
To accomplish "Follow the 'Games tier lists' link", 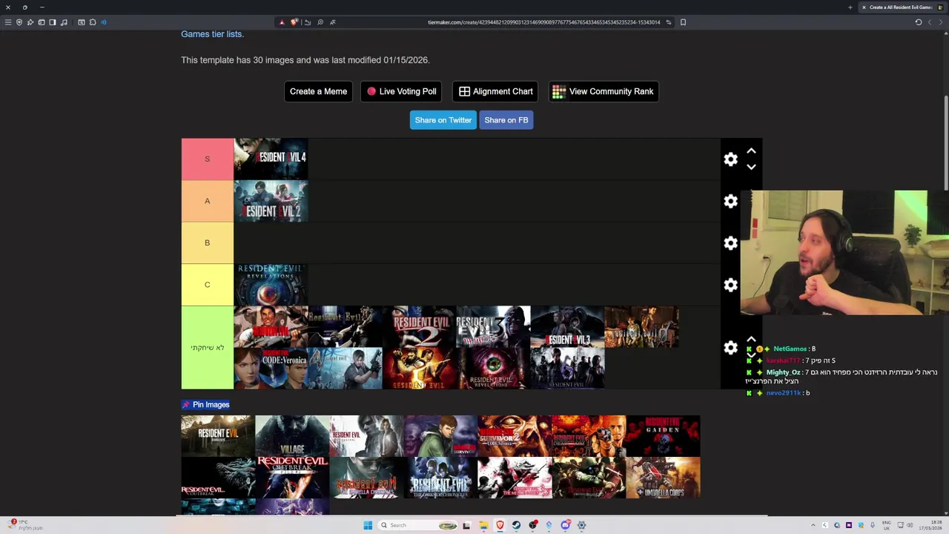I will coord(212,34).
